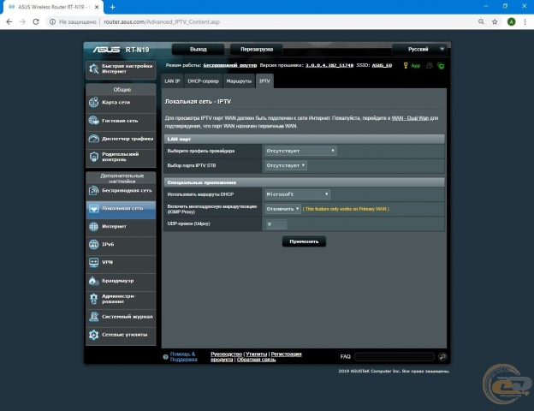
Task: Open the Parental Control shield icon
Action: point(93,157)
